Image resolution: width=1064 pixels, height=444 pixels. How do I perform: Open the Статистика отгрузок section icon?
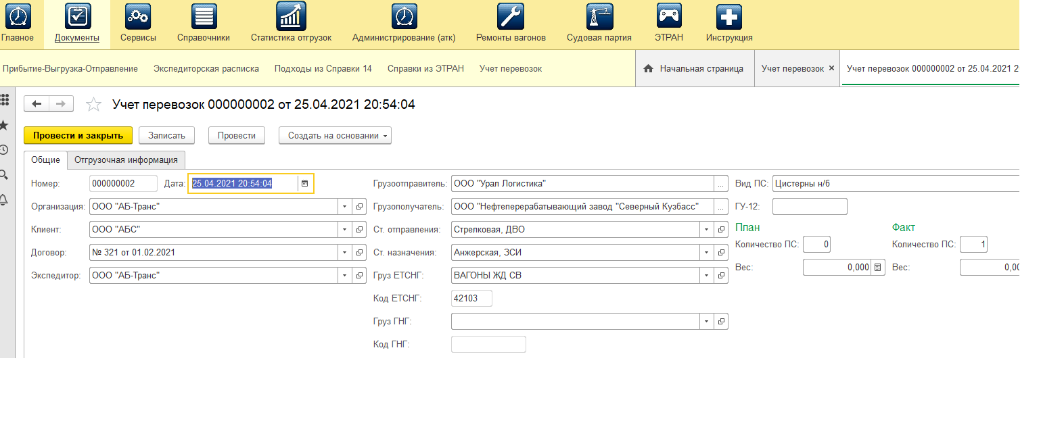pyautogui.click(x=291, y=17)
